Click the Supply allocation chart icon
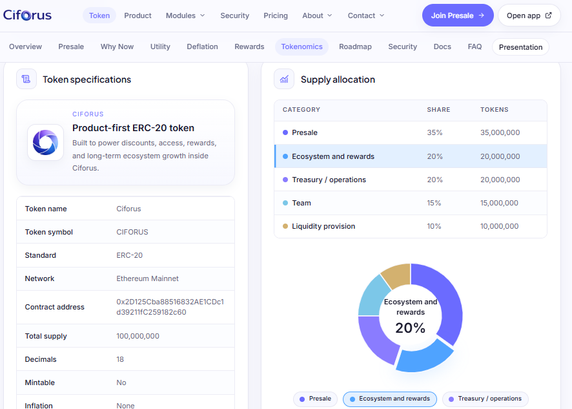Viewport: 572px width, 409px height. coord(284,79)
